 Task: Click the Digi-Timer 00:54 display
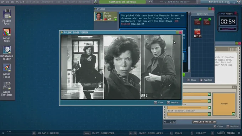pyautogui.click(x=228, y=21)
